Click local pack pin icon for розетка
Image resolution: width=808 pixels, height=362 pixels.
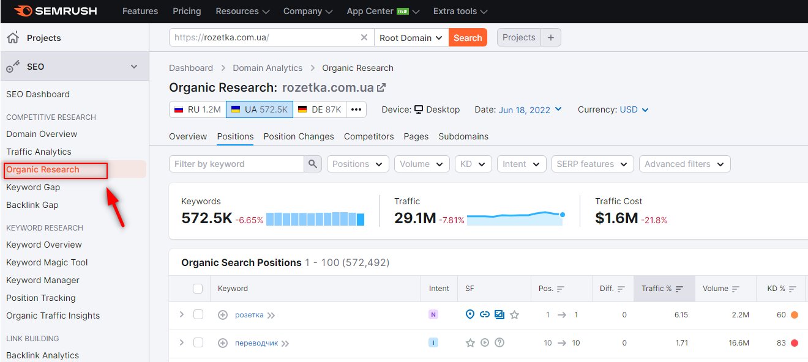pyautogui.click(x=470, y=314)
